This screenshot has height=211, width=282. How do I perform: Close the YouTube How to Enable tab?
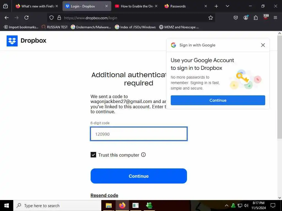pyautogui.click(x=156, y=6)
